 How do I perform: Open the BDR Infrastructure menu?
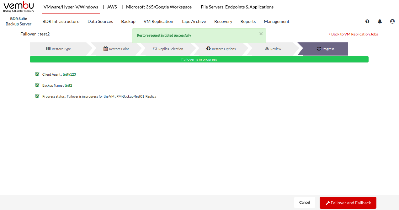click(61, 21)
